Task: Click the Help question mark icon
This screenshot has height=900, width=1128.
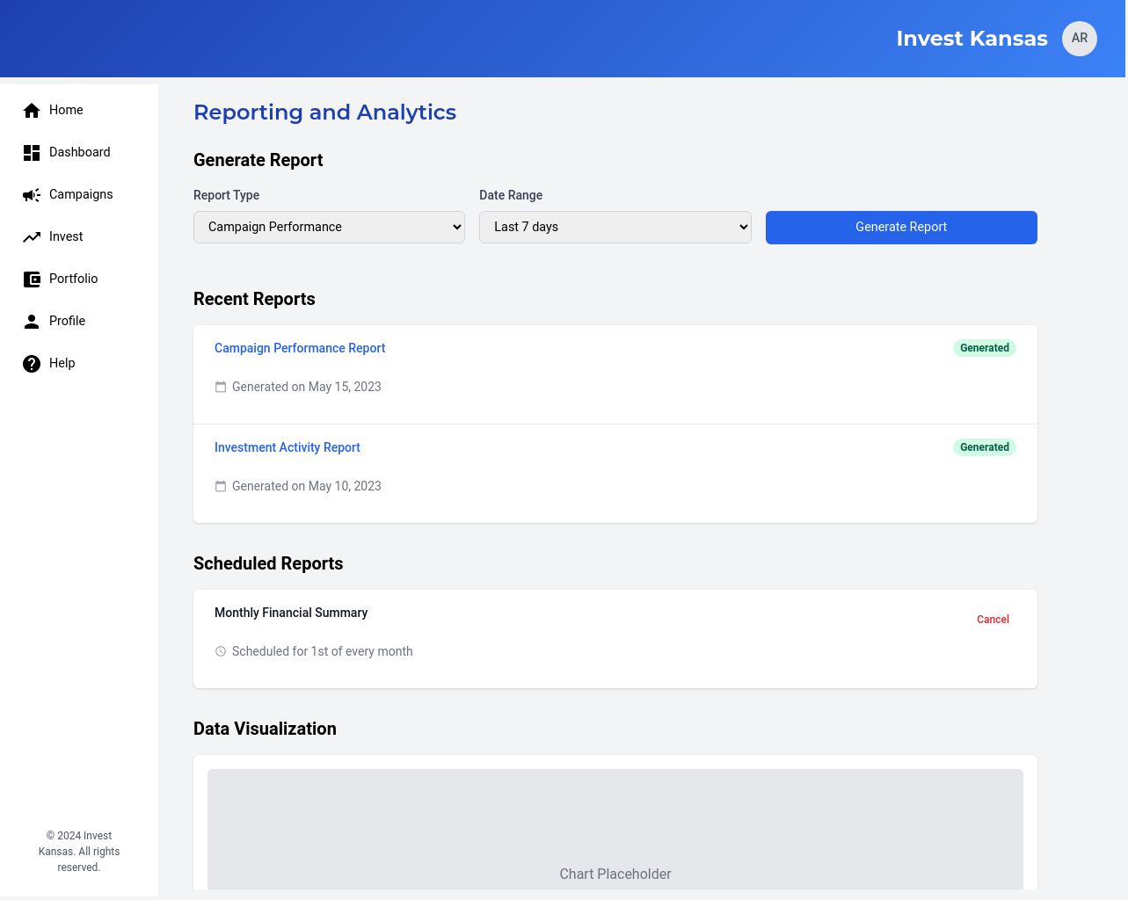Action: tap(32, 364)
